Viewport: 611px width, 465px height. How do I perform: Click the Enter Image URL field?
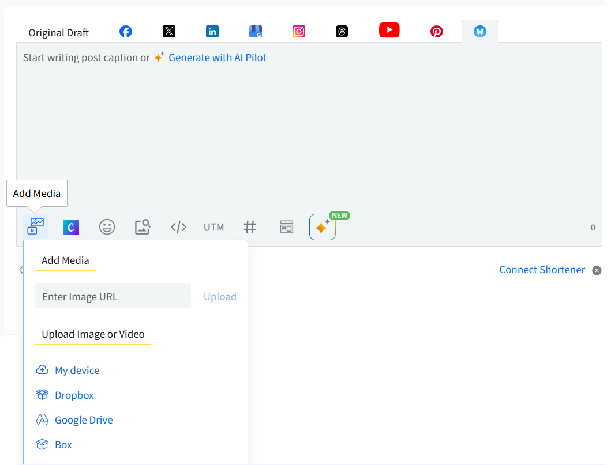pyautogui.click(x=113, y=296)
